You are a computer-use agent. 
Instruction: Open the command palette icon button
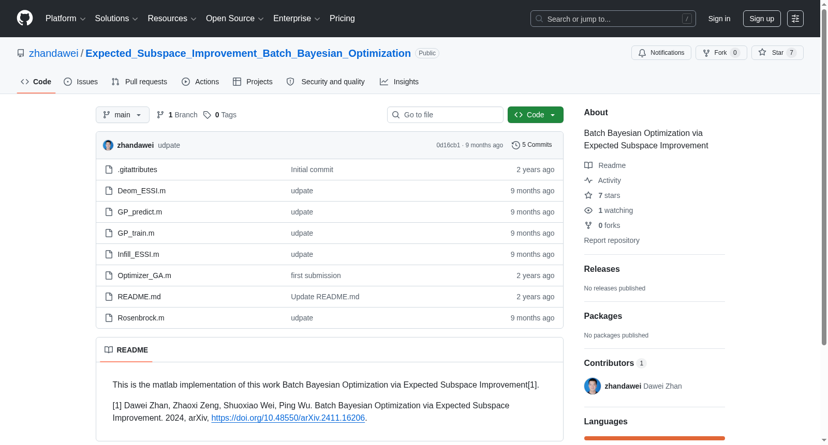click(795, 19)
